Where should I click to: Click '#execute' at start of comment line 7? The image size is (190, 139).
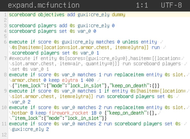point(20,58)
